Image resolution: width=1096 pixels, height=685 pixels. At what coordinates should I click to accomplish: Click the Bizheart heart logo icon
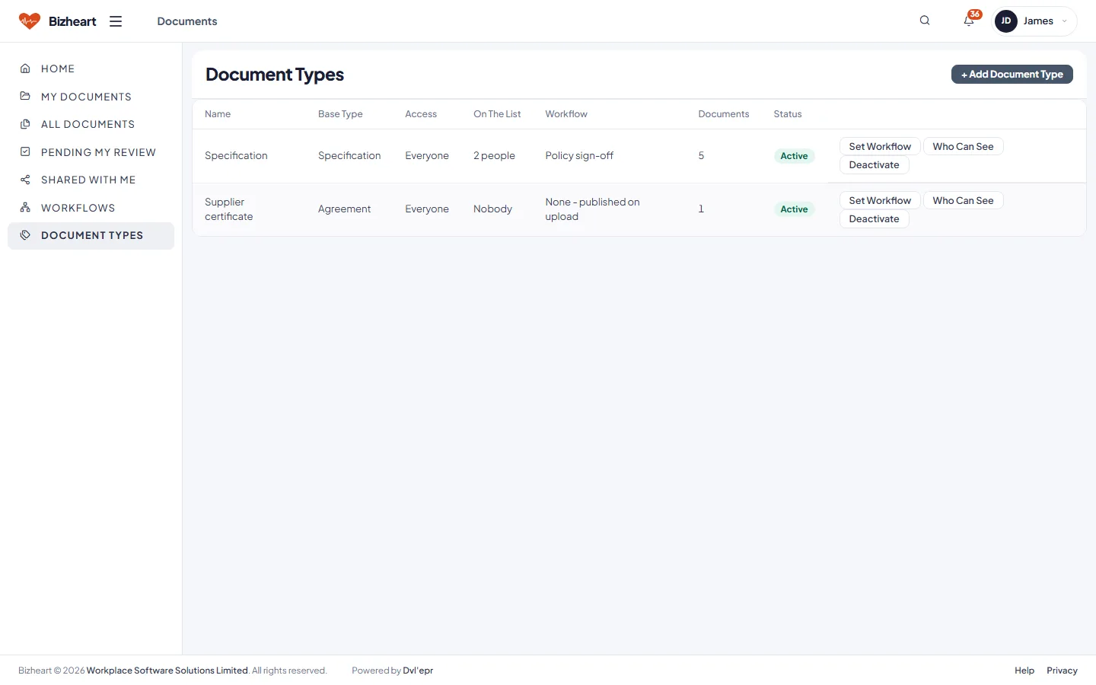[29, 21]
